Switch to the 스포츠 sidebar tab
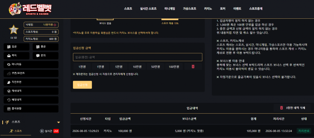The height and width of the screenshot is (138, 314). pos(17,131)
